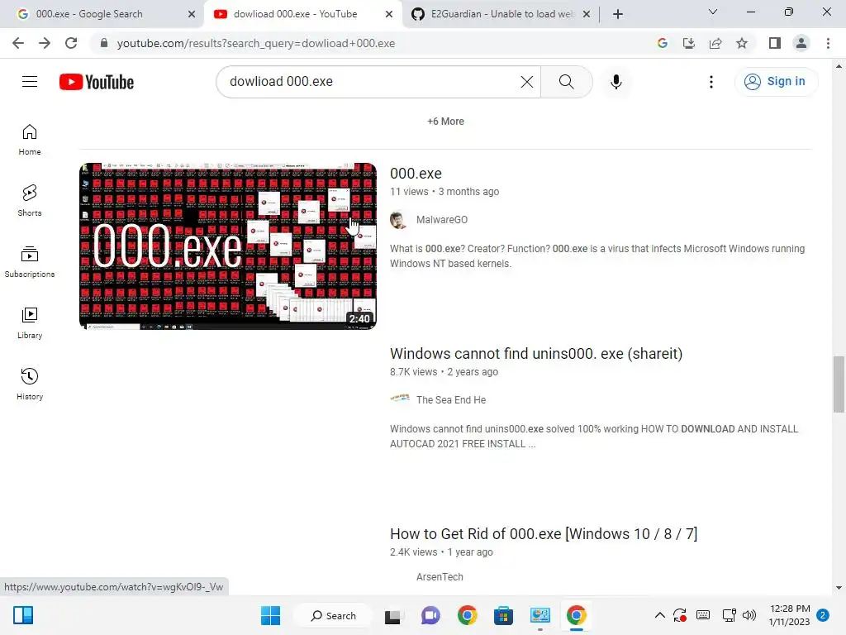Click the install app icon in address bar

[x=688, y=43]
